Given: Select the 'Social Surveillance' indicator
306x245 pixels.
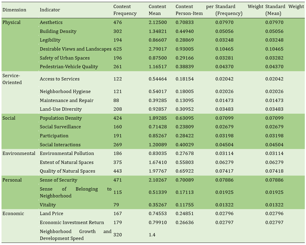Looking at the screenshot, I should click(x=60, y=127).
